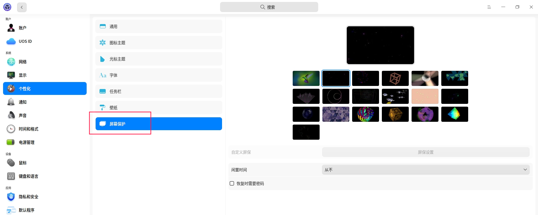Open 账户 account settings
This screenshot has height=215, width=538.
(45, 28)
